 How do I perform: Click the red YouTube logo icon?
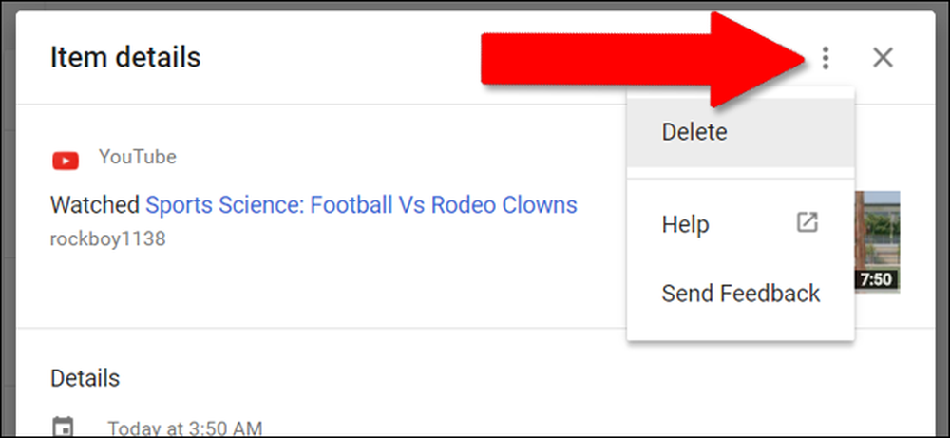pyautogui.click(x=66, y=162)
